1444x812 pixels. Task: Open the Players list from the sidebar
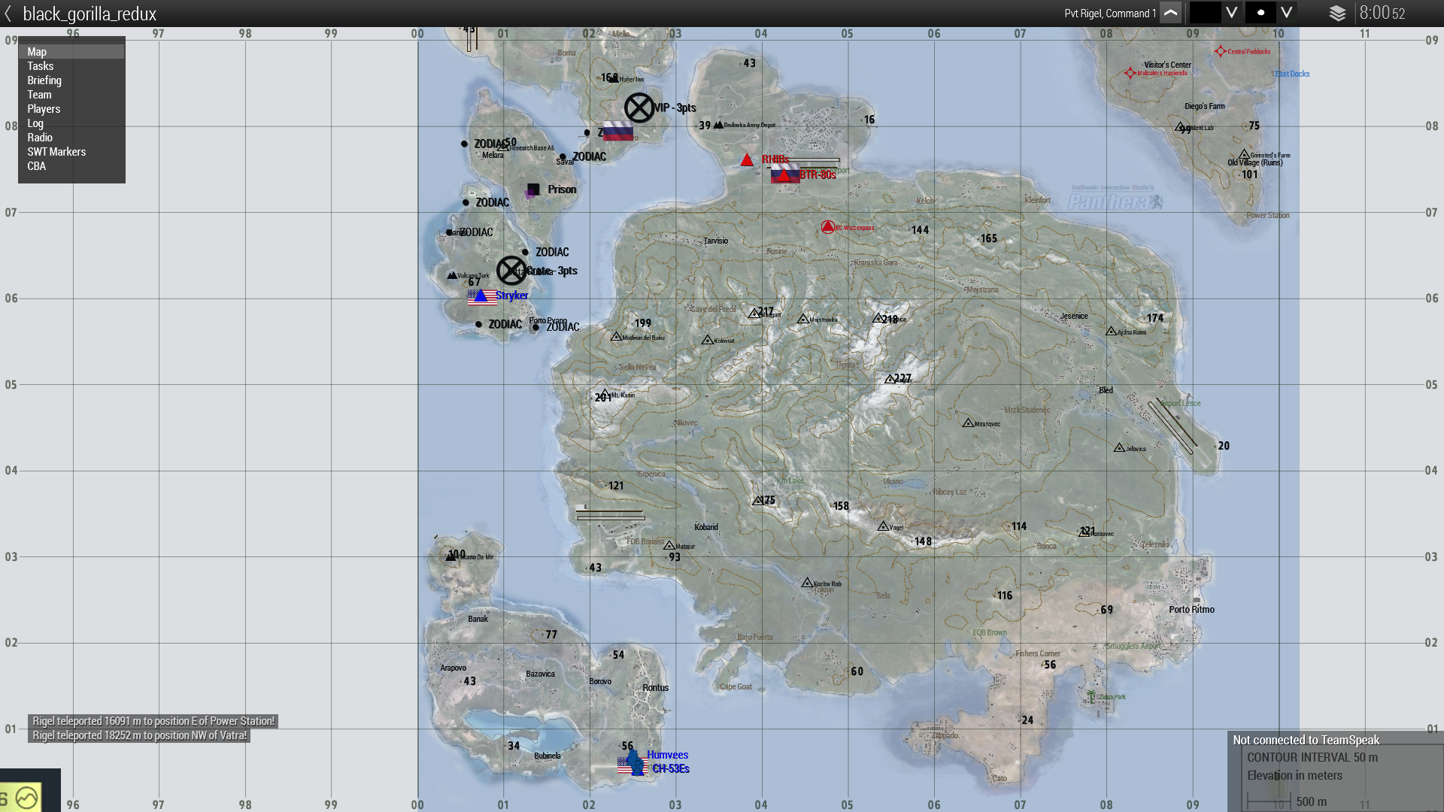coord(43,108)
